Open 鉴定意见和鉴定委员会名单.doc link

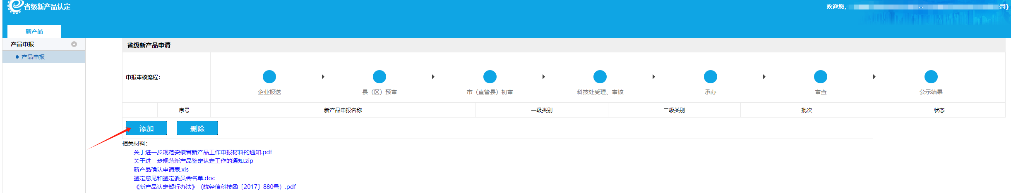coord(174,178)
